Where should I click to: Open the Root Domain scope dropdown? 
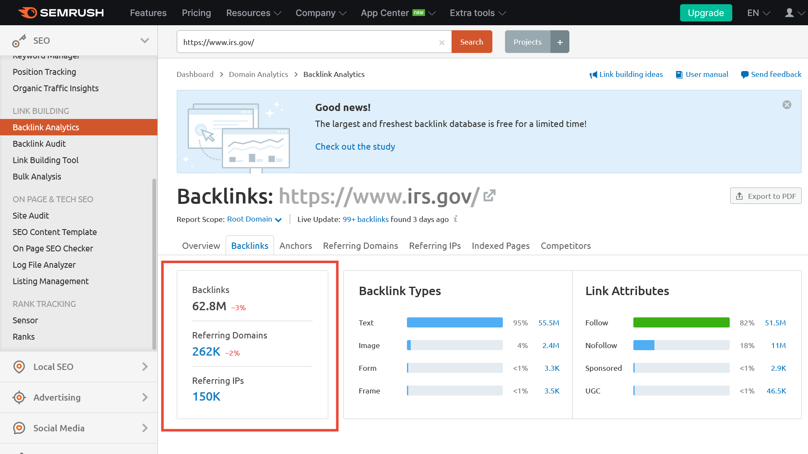click(x=254, y=219)
